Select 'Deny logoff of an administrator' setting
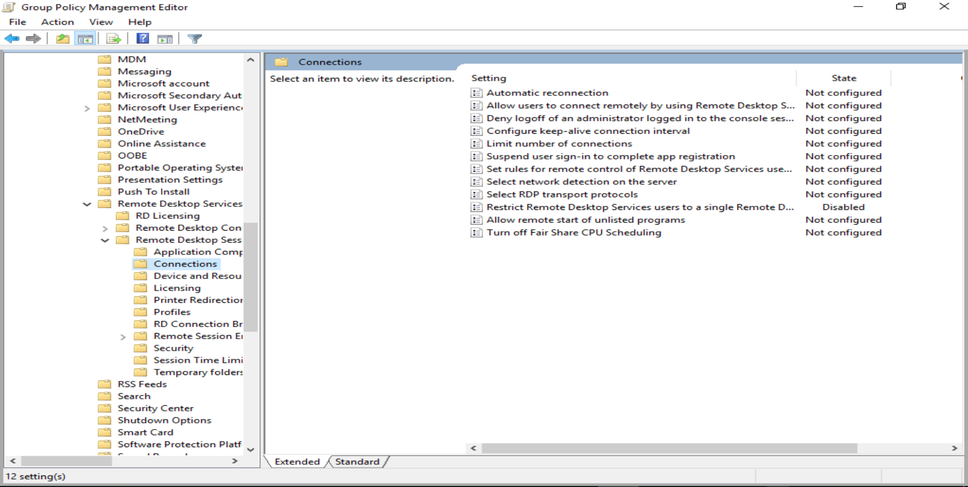Screen dimensions: 968x487 pos(640,119)
